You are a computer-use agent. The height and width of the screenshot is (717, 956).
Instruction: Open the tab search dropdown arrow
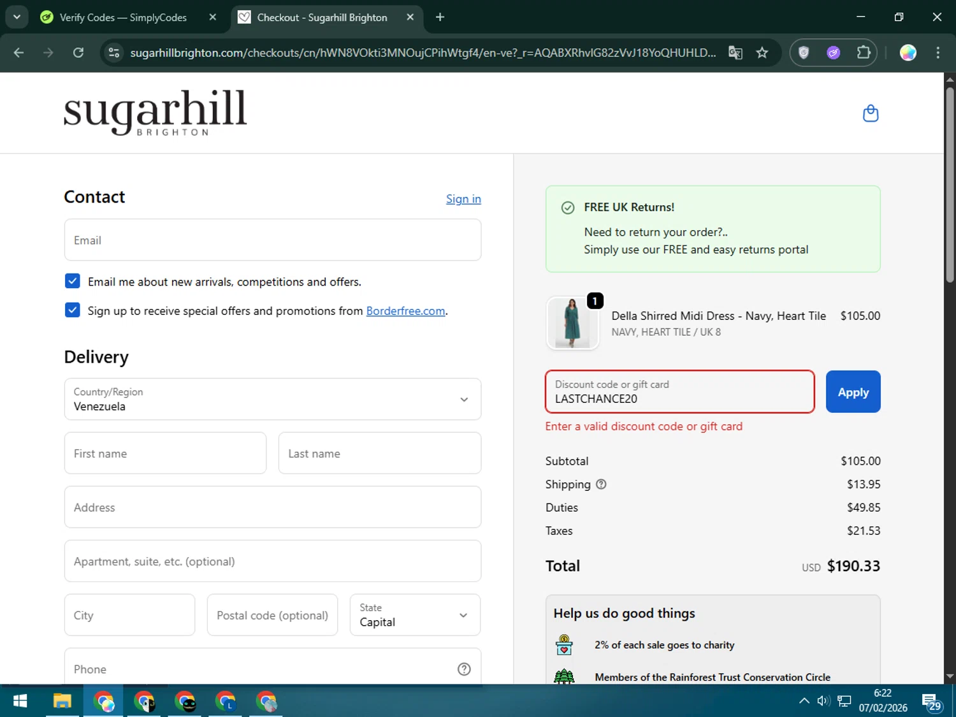coord(17,17)
